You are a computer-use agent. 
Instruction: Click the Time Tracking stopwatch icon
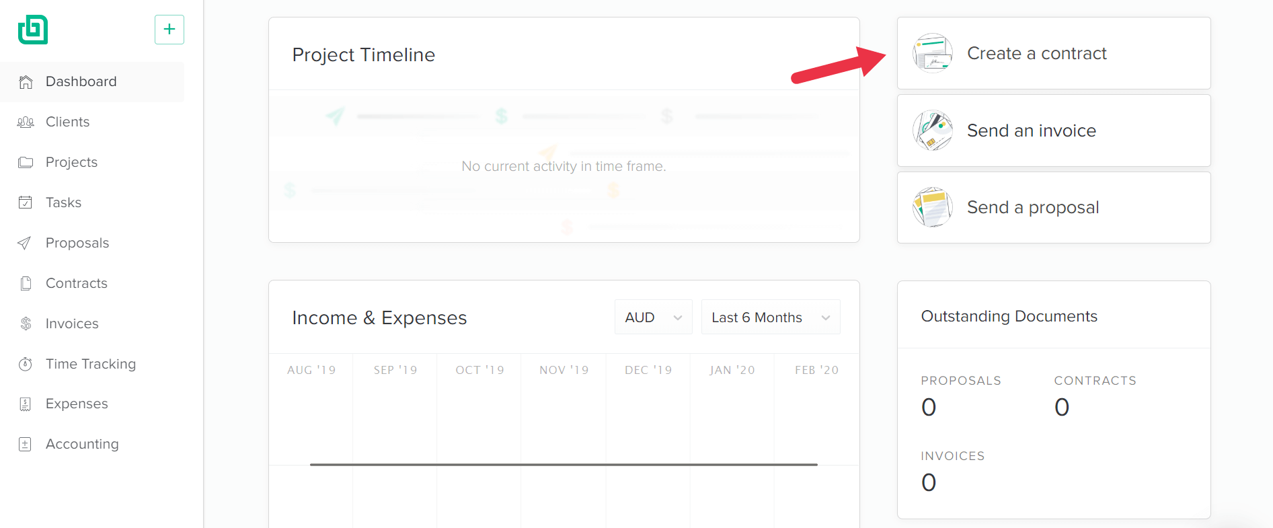[x=26, y=364]
